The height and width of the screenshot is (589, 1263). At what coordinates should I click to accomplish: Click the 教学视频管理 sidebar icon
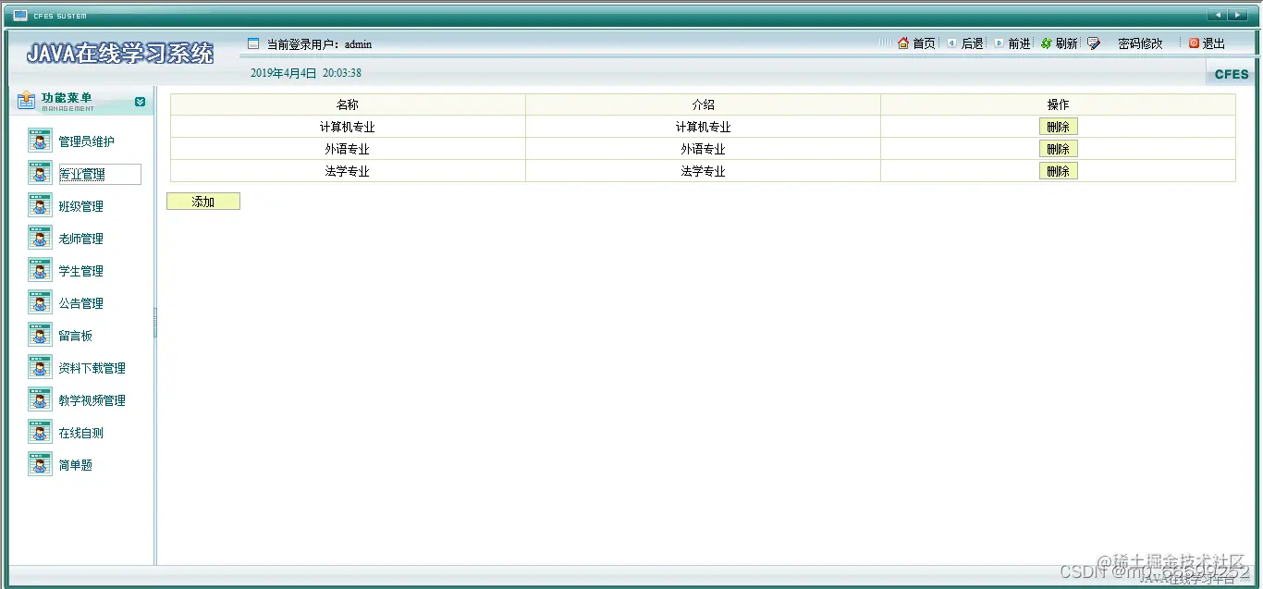pyautogui.click(x=40, y=399)
